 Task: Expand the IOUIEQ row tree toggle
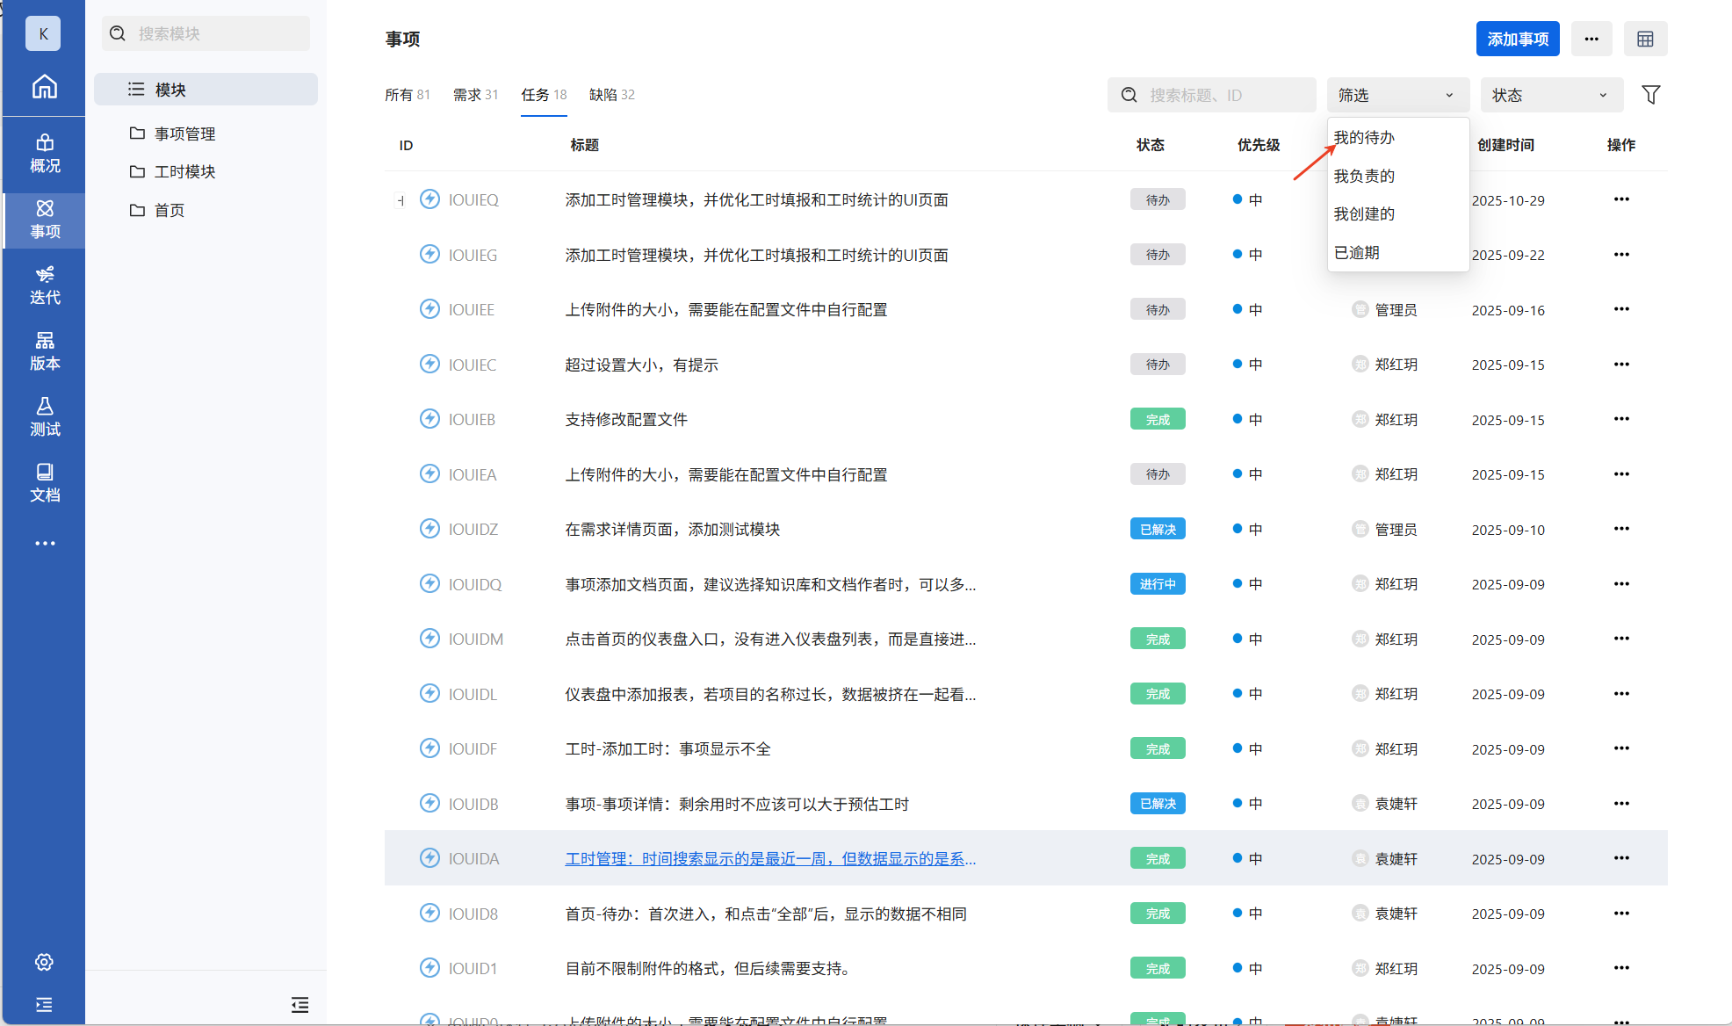pos(401,200)
